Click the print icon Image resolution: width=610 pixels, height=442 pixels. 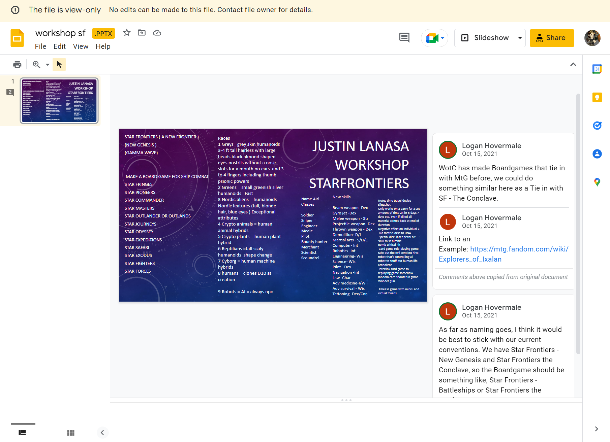click(x=17, y=64)
